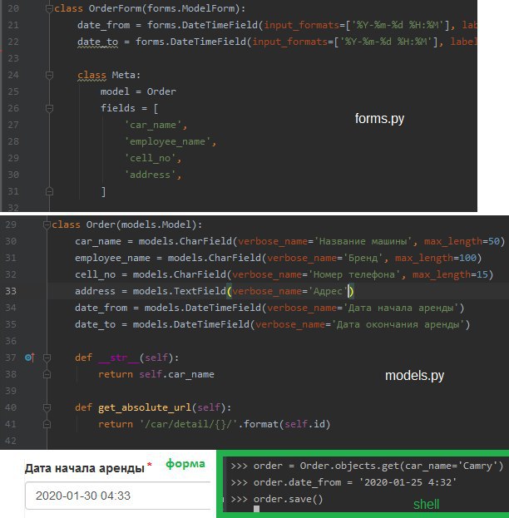The image size is (509, 518).
Task: Click fold end marker at fields closing bracket
Action: click(49, 191)
